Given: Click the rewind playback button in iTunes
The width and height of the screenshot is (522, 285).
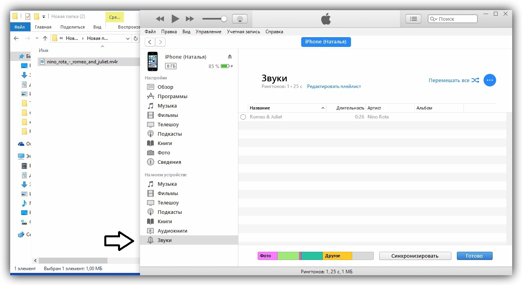Looking at the screenshot, I should [x=160, y=19].
